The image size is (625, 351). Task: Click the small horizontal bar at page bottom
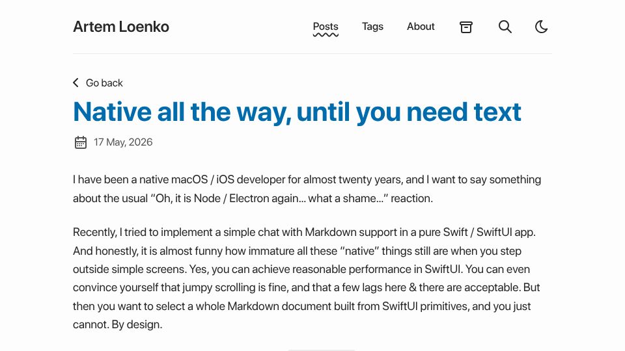[321, 350]
